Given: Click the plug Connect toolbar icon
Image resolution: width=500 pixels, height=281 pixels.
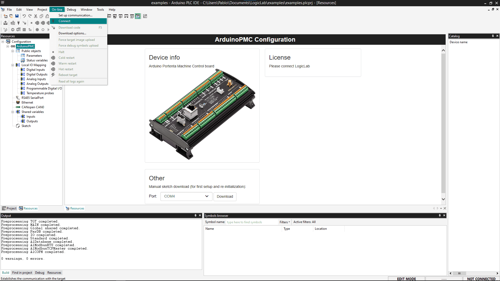Looking at the screenshot, I should (18, 23).
